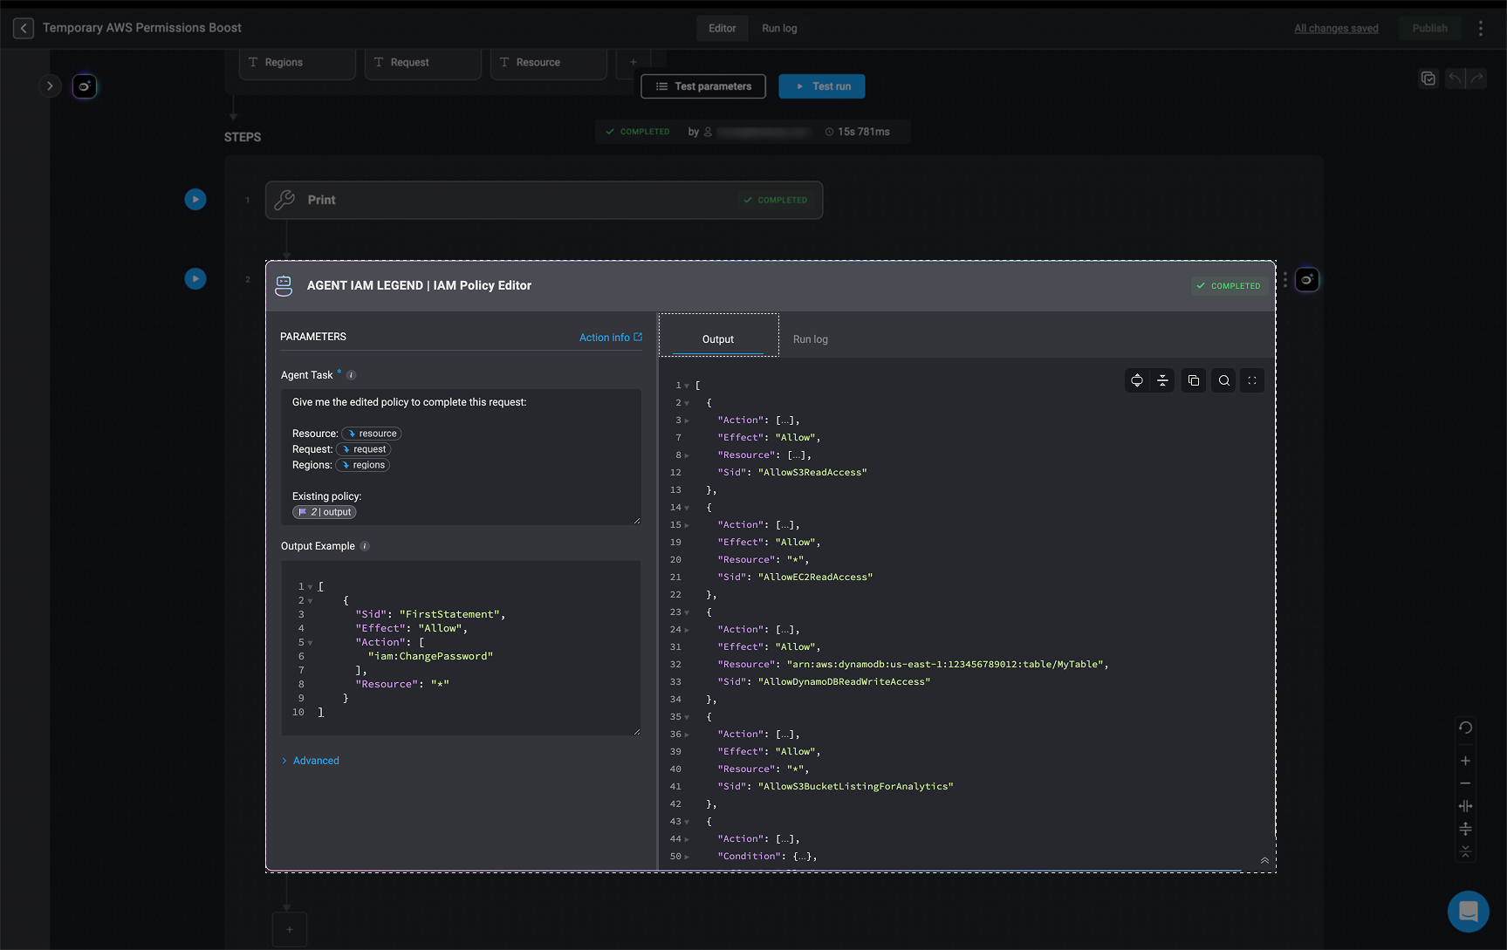Click the Publish button
Image resolution: width=1507 pixels, height=950 pixels.
pos(1429,28)
